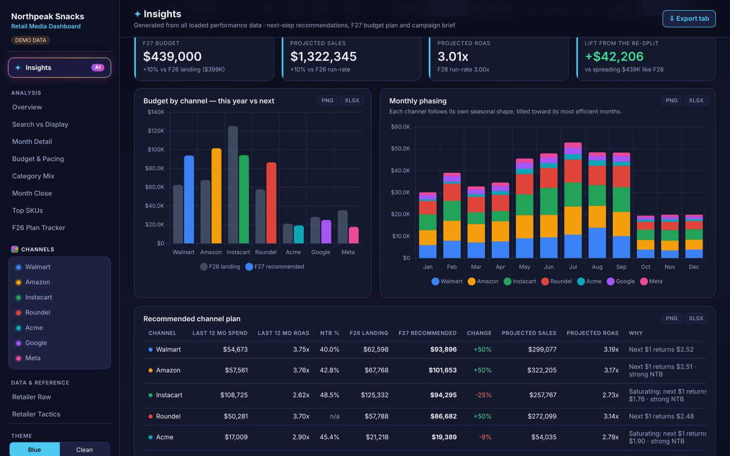Click the Instacart F26 landing bar
The height and width of the screenshot is (456, 730).
pyautogui.click(x=233, y=185)
